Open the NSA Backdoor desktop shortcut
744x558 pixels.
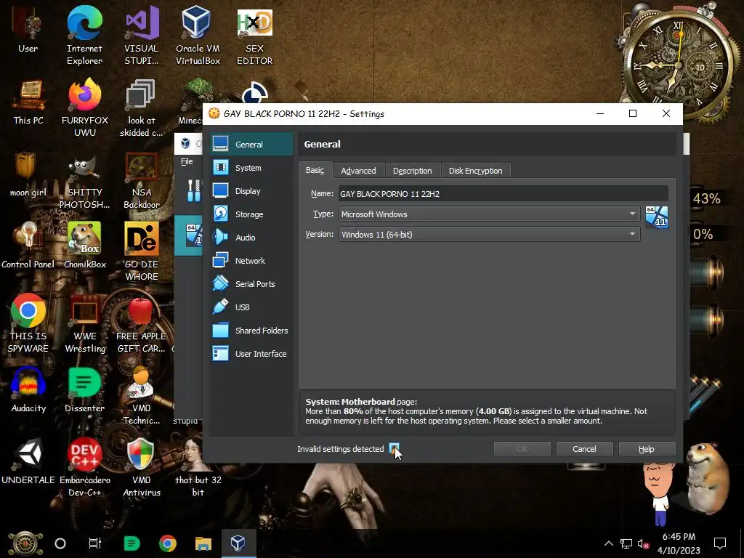point(142,180)
